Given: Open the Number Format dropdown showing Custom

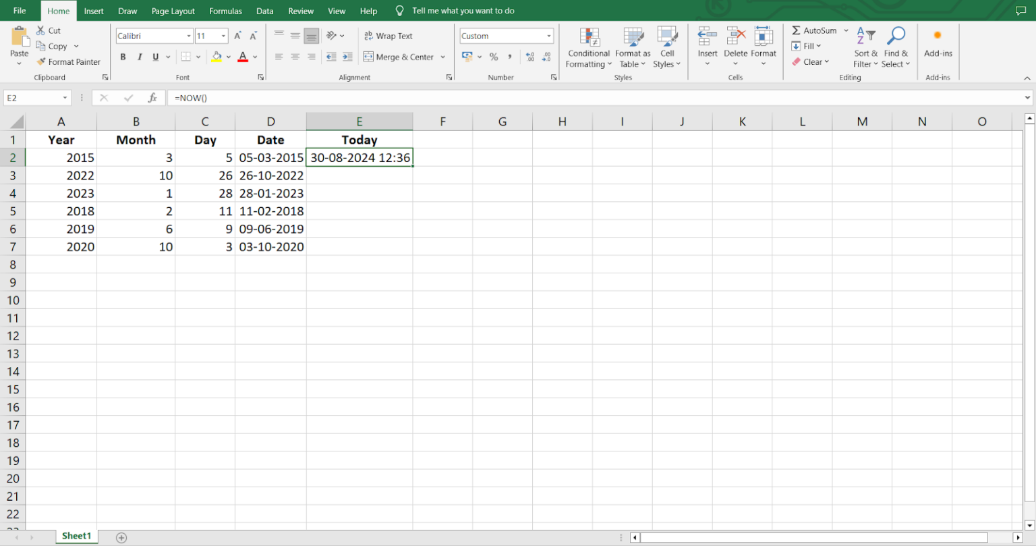Looking at the screenshot, I should point(507,35).
